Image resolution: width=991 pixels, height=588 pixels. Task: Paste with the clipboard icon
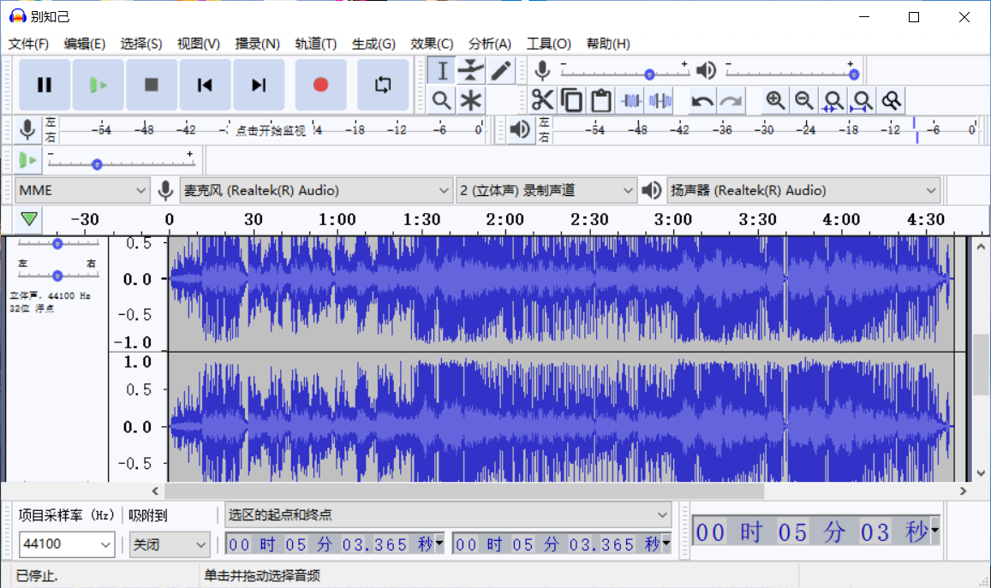coord(600,100)
